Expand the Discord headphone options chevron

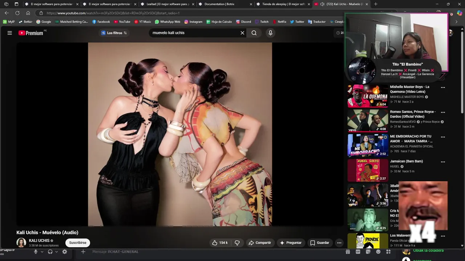coord(56,252)
